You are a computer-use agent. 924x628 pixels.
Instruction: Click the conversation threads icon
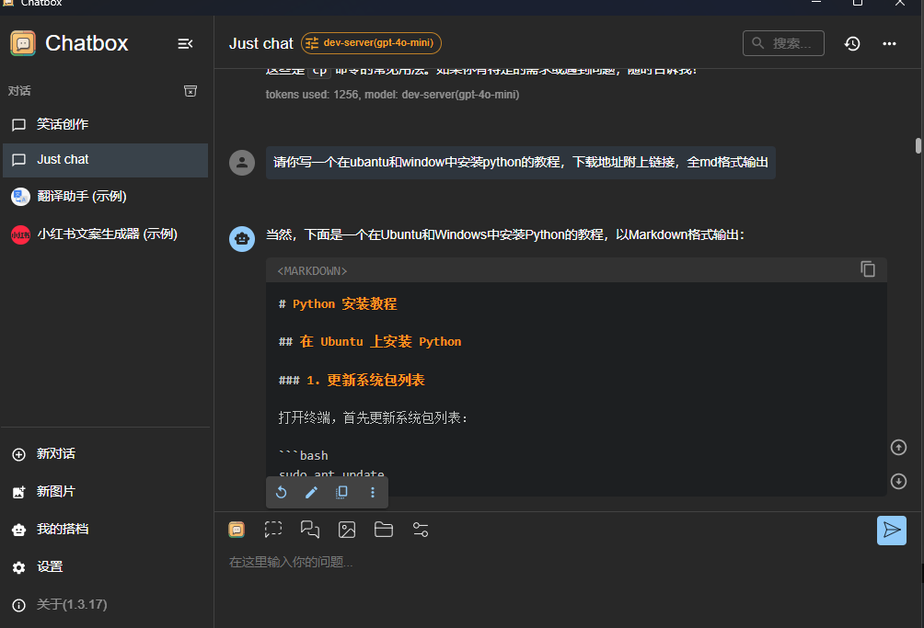click(x=310, y=530)
